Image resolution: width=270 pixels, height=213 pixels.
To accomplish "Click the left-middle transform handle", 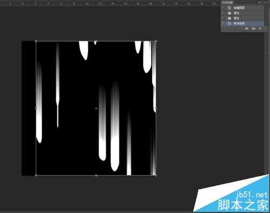I will pos(36,108).
